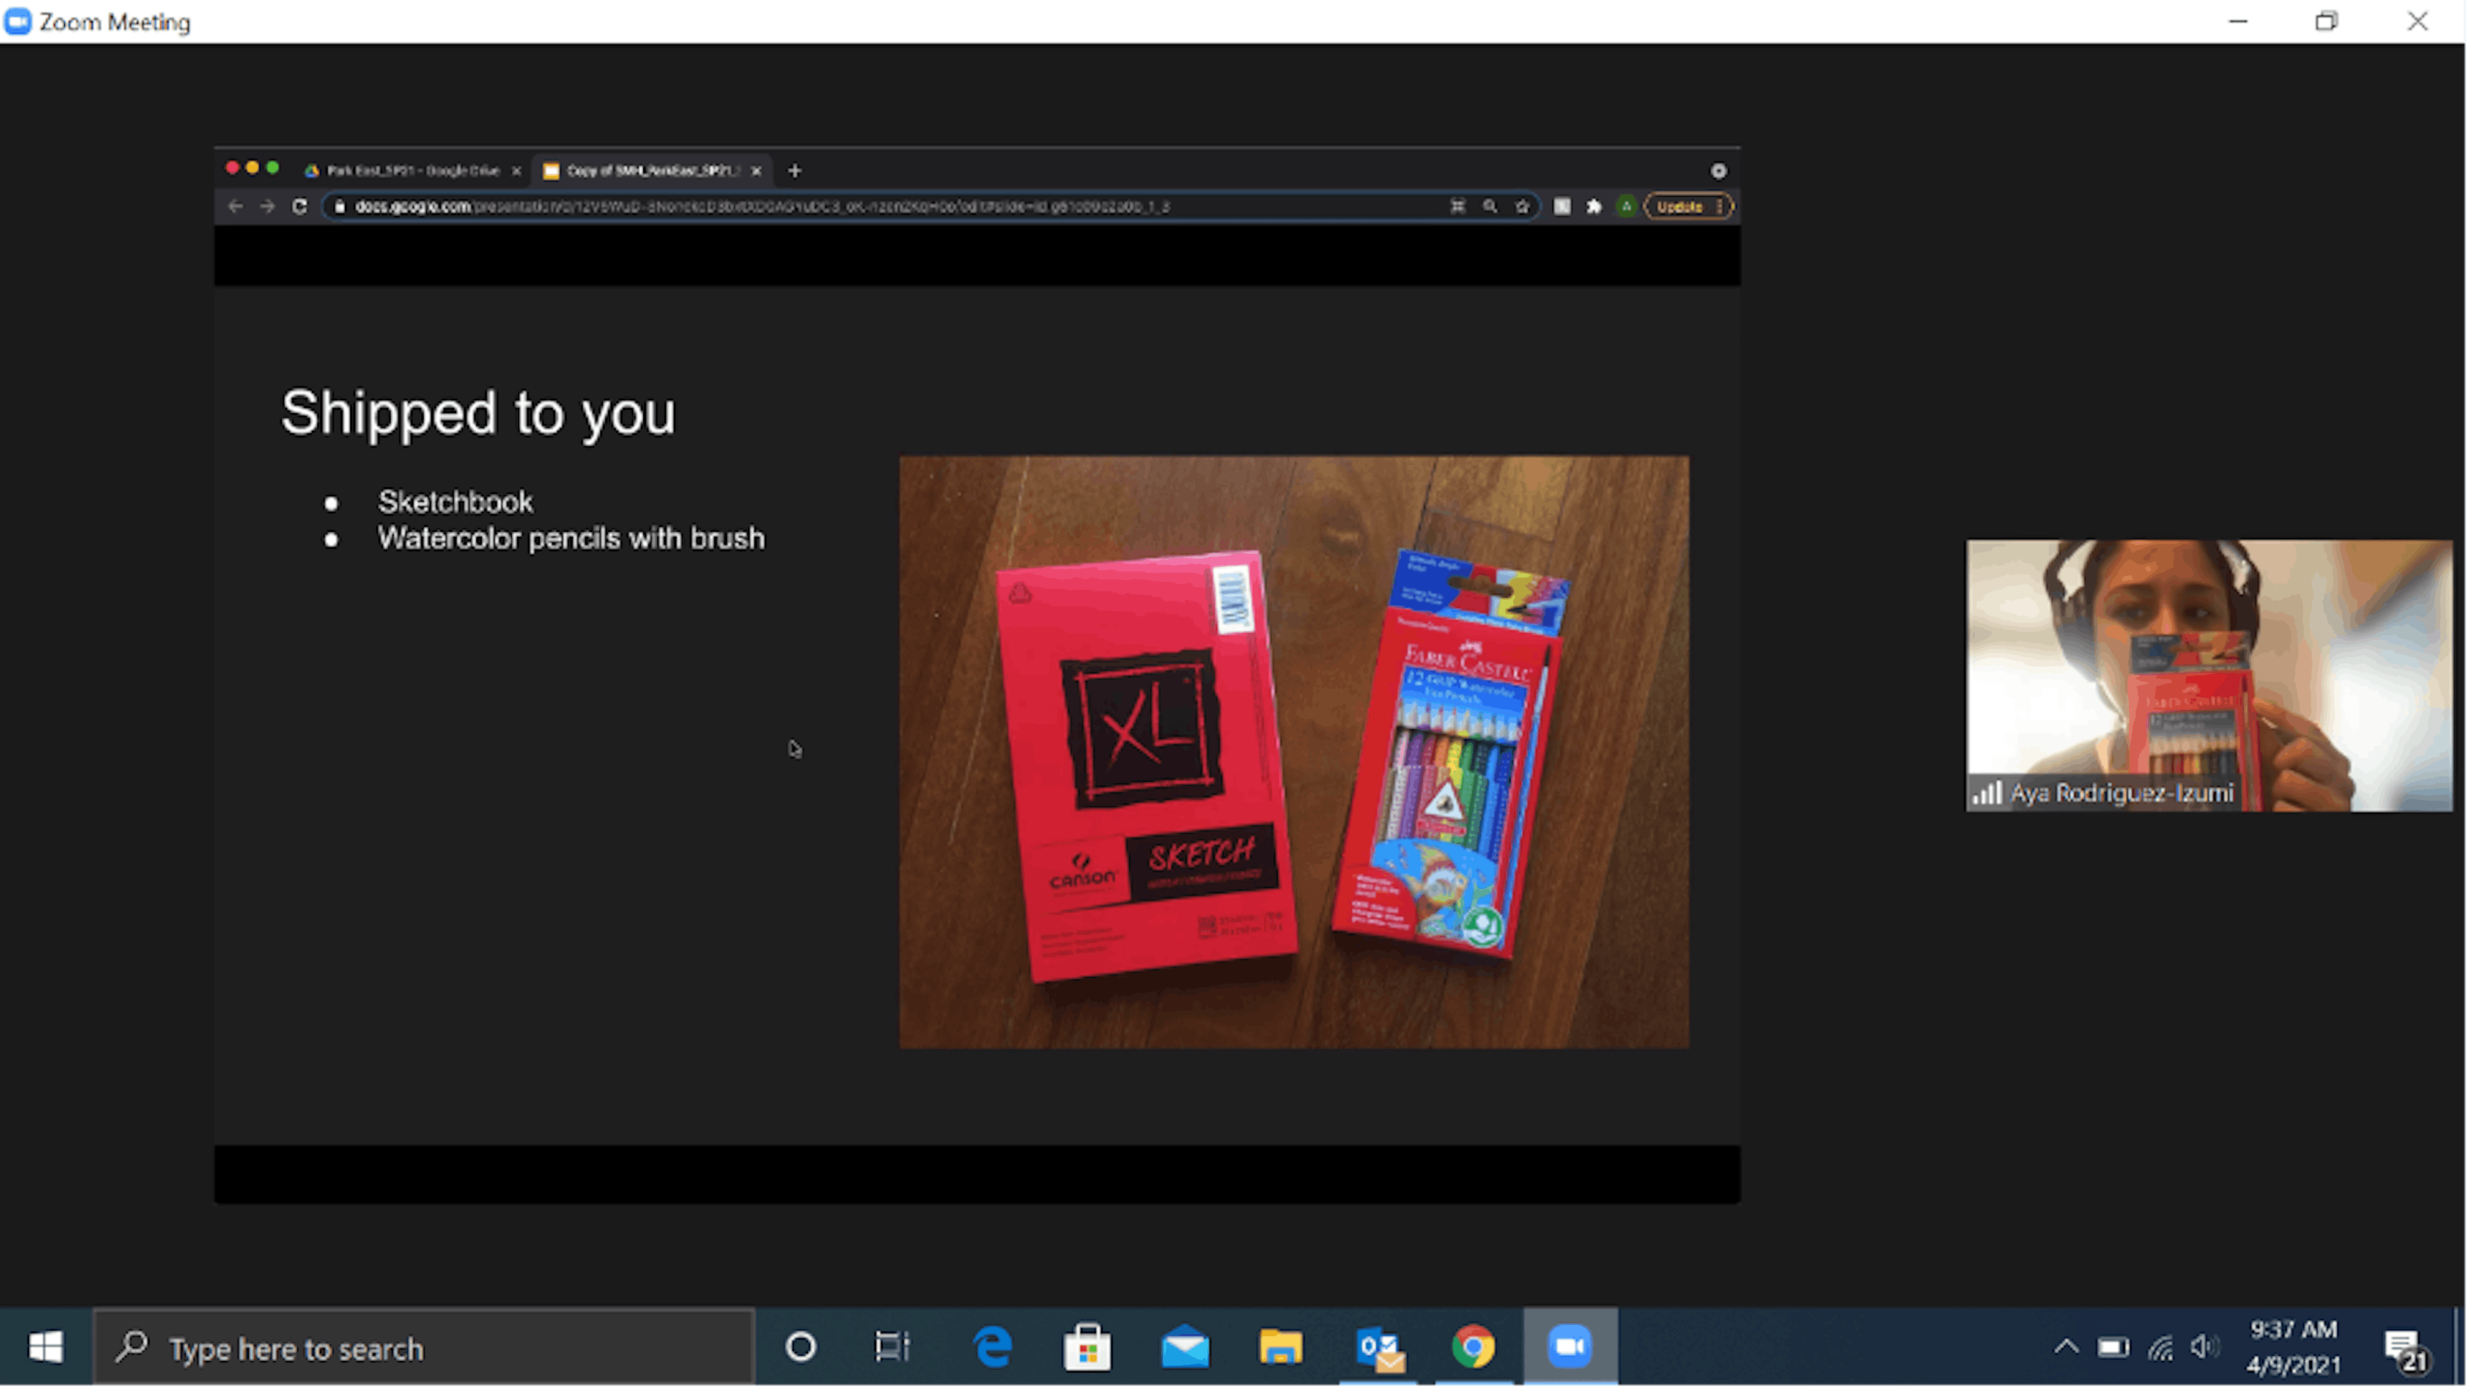Expand hidden system tray icons
Viewport: 2470px width, 1390px height.
(x=2066, y=1347)
